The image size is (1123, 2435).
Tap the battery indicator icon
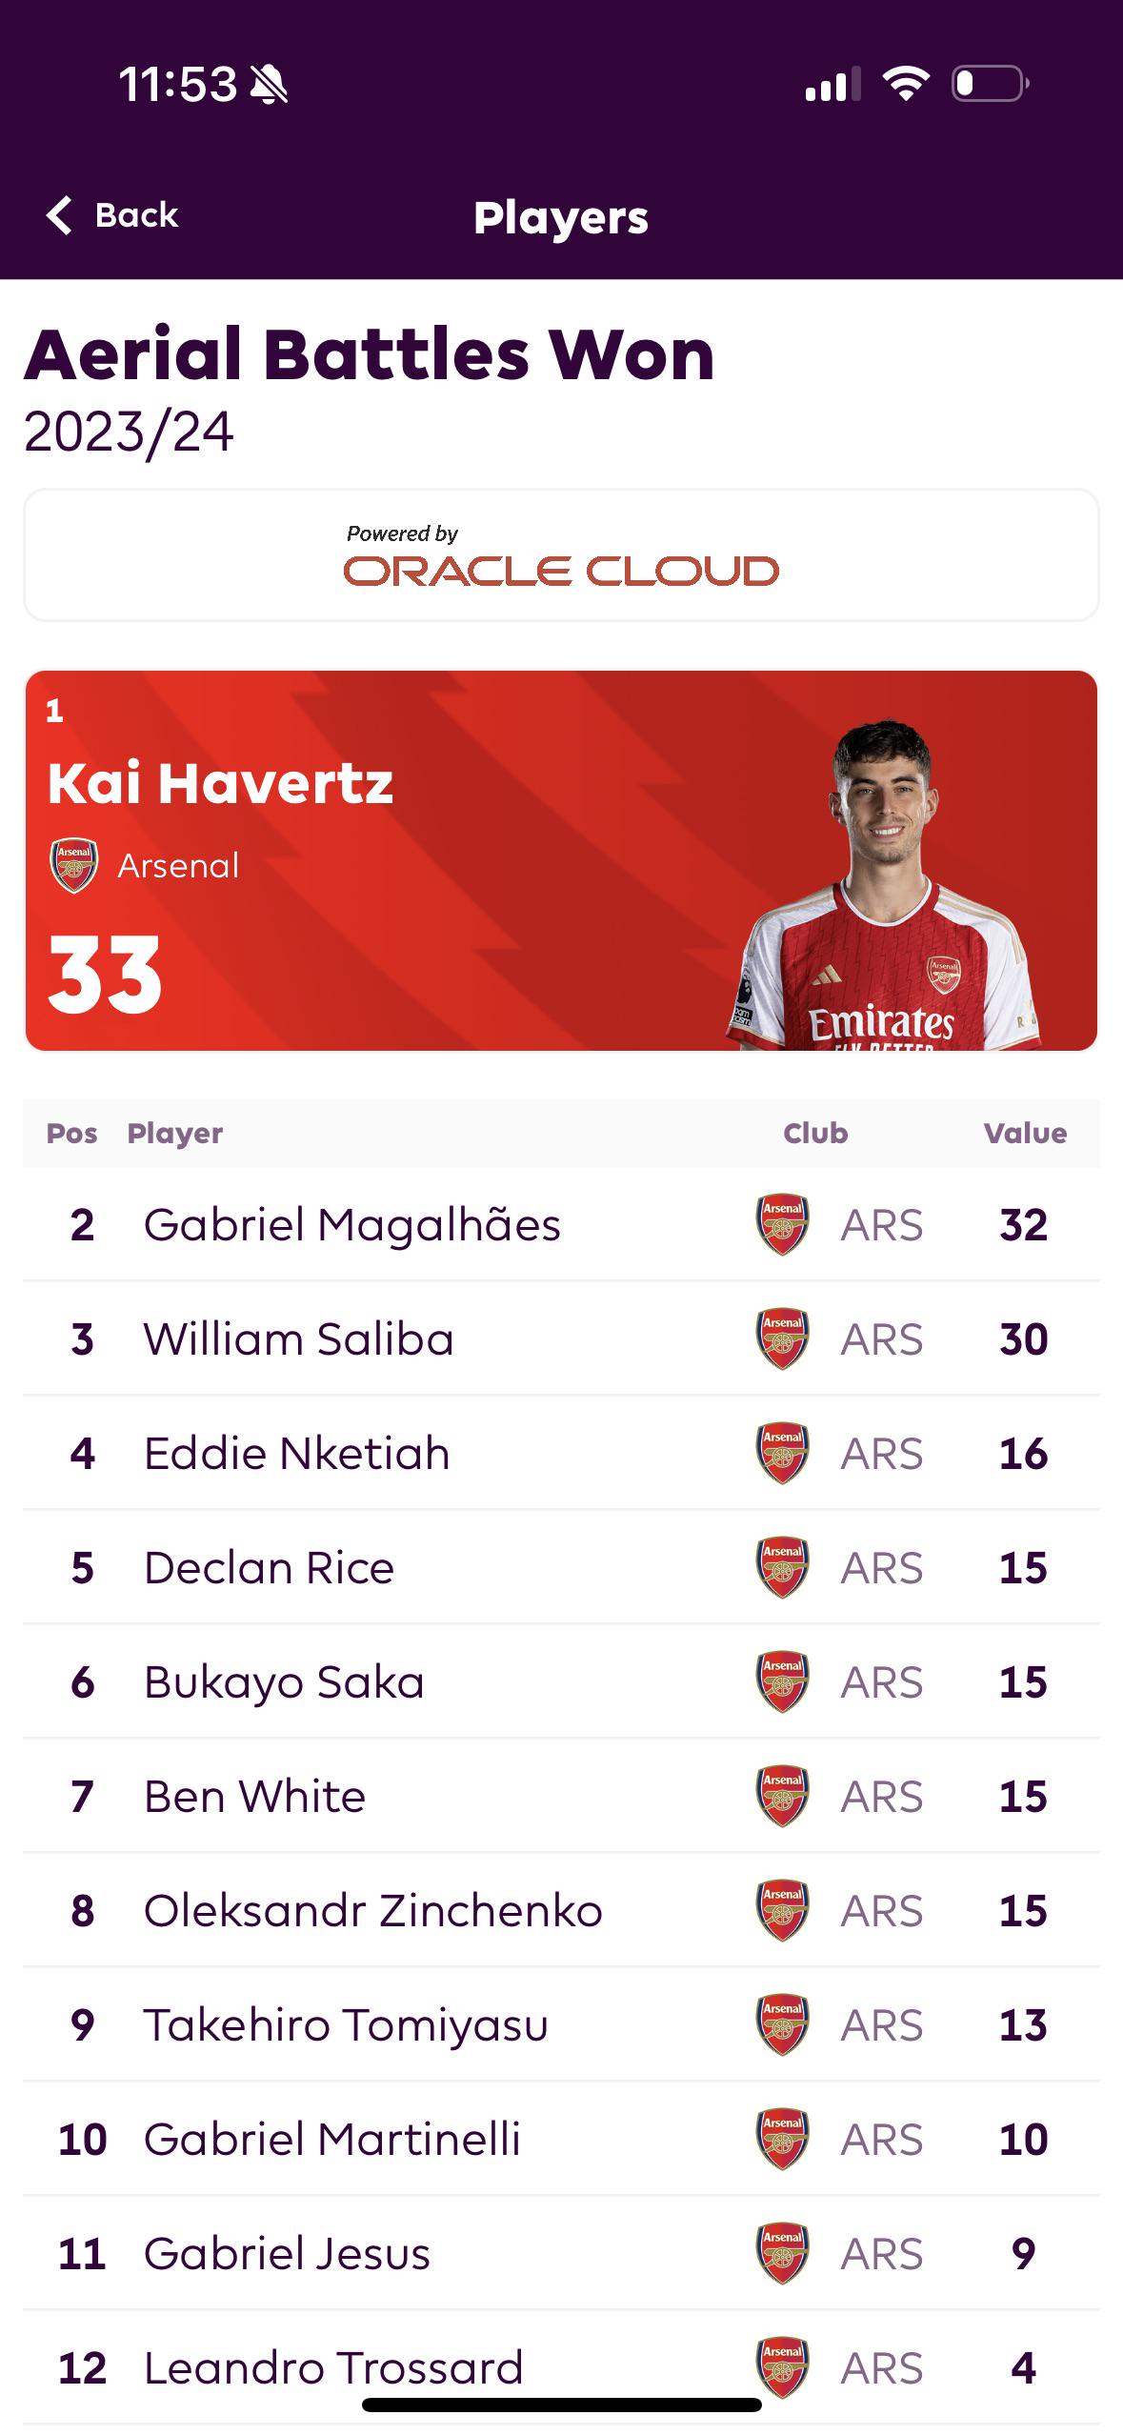click(991, 84)
